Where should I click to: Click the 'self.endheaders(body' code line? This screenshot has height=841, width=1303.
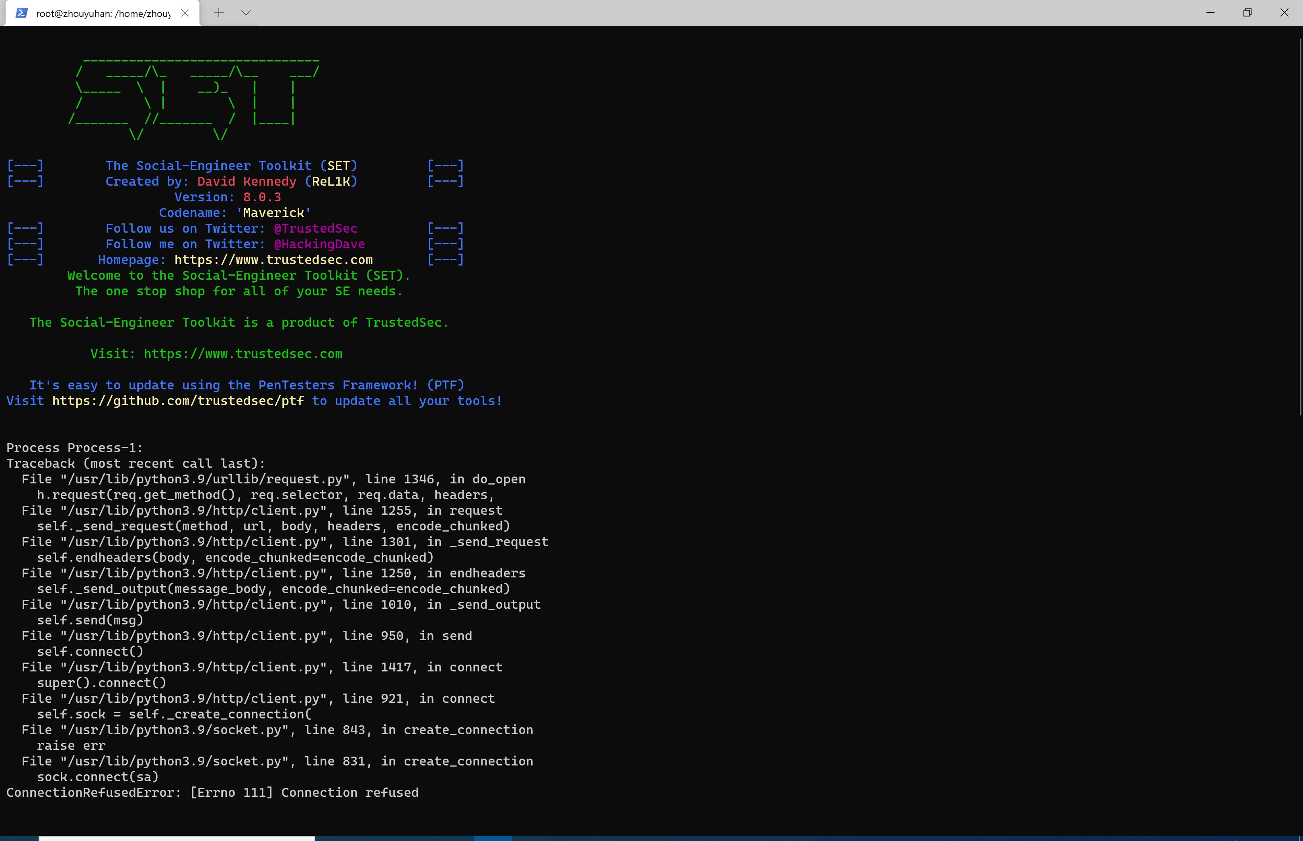pos(235,558)
